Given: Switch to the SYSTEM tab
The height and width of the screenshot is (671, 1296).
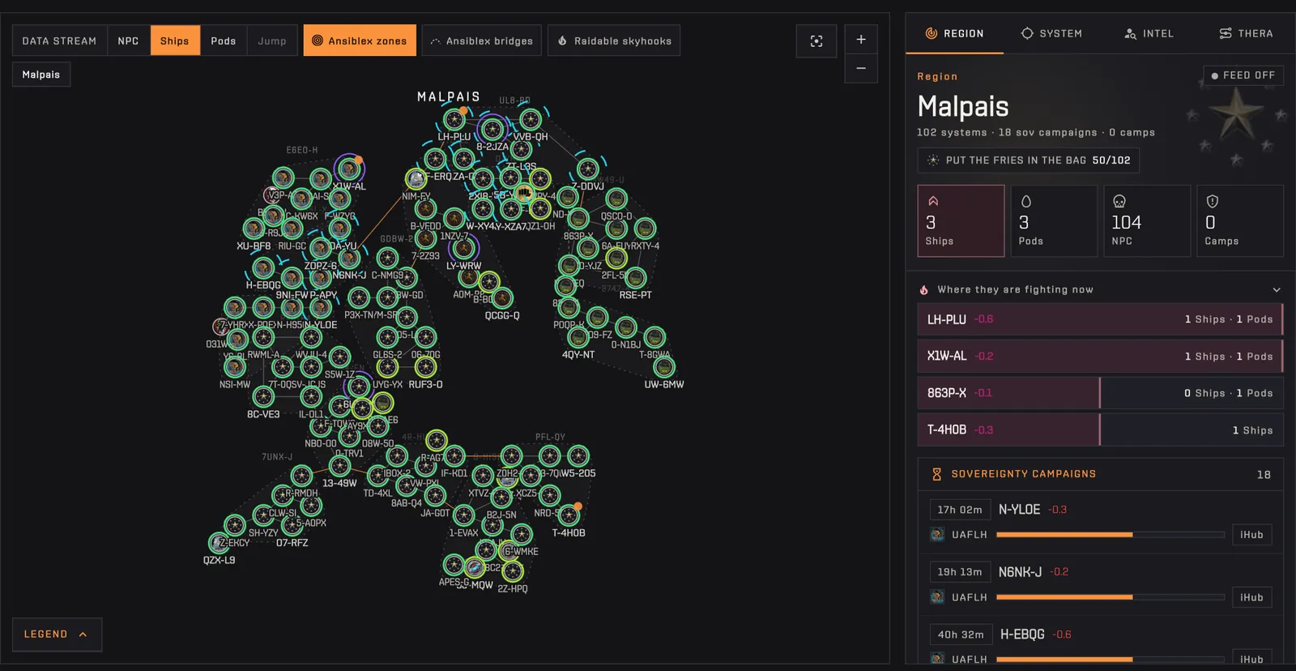Looking at the screenshot, I should (1051, 33).
